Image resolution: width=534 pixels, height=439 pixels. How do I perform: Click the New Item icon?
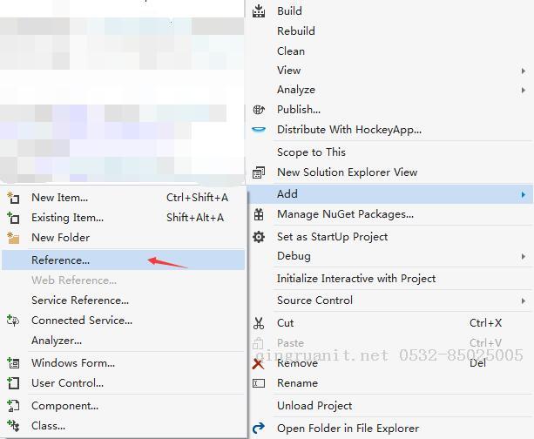tap(13, 198)
